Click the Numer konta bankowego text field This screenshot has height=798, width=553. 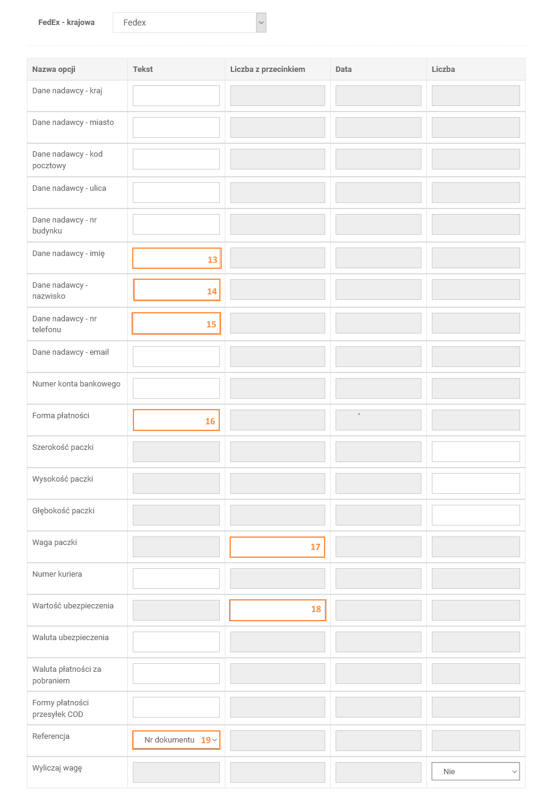176,388
